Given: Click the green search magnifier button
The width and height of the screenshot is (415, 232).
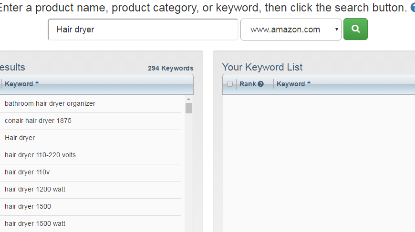Looking at the screenshot, I should (355, 29).
